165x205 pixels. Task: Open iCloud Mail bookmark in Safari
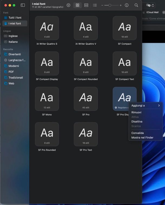[152, 12]
